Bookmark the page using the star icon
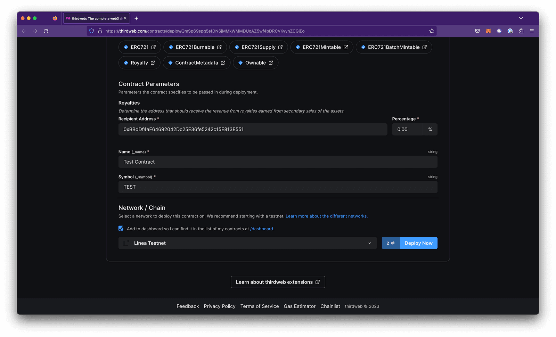Screen dimensions: 556x337 432,31
